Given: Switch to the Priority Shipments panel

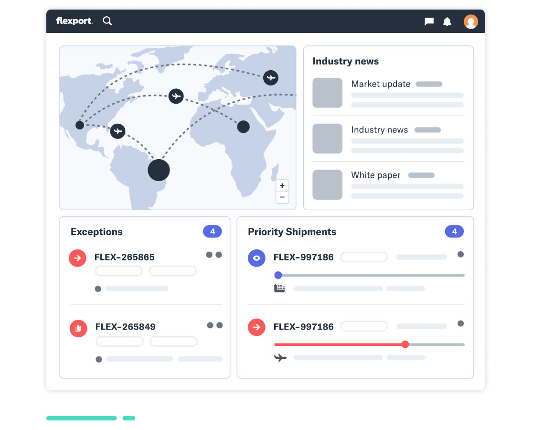Looking at the screenshot, I should click(292, 232).
